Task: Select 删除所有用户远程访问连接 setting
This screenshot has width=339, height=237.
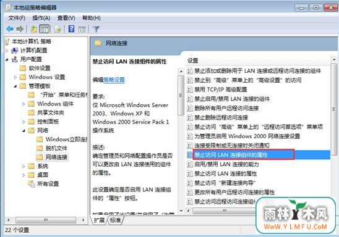Action: point(223,108)
